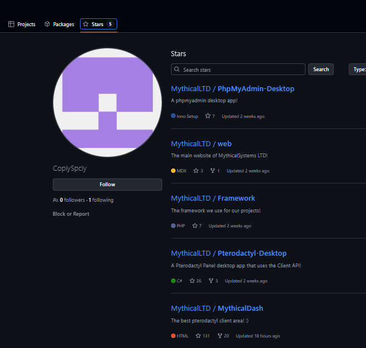
Task: Open the MythicalDash repository link
Action: (x=240, y=309)
